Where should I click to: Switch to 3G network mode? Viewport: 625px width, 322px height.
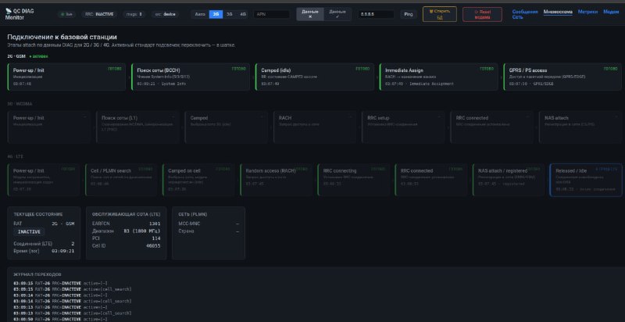229,14
